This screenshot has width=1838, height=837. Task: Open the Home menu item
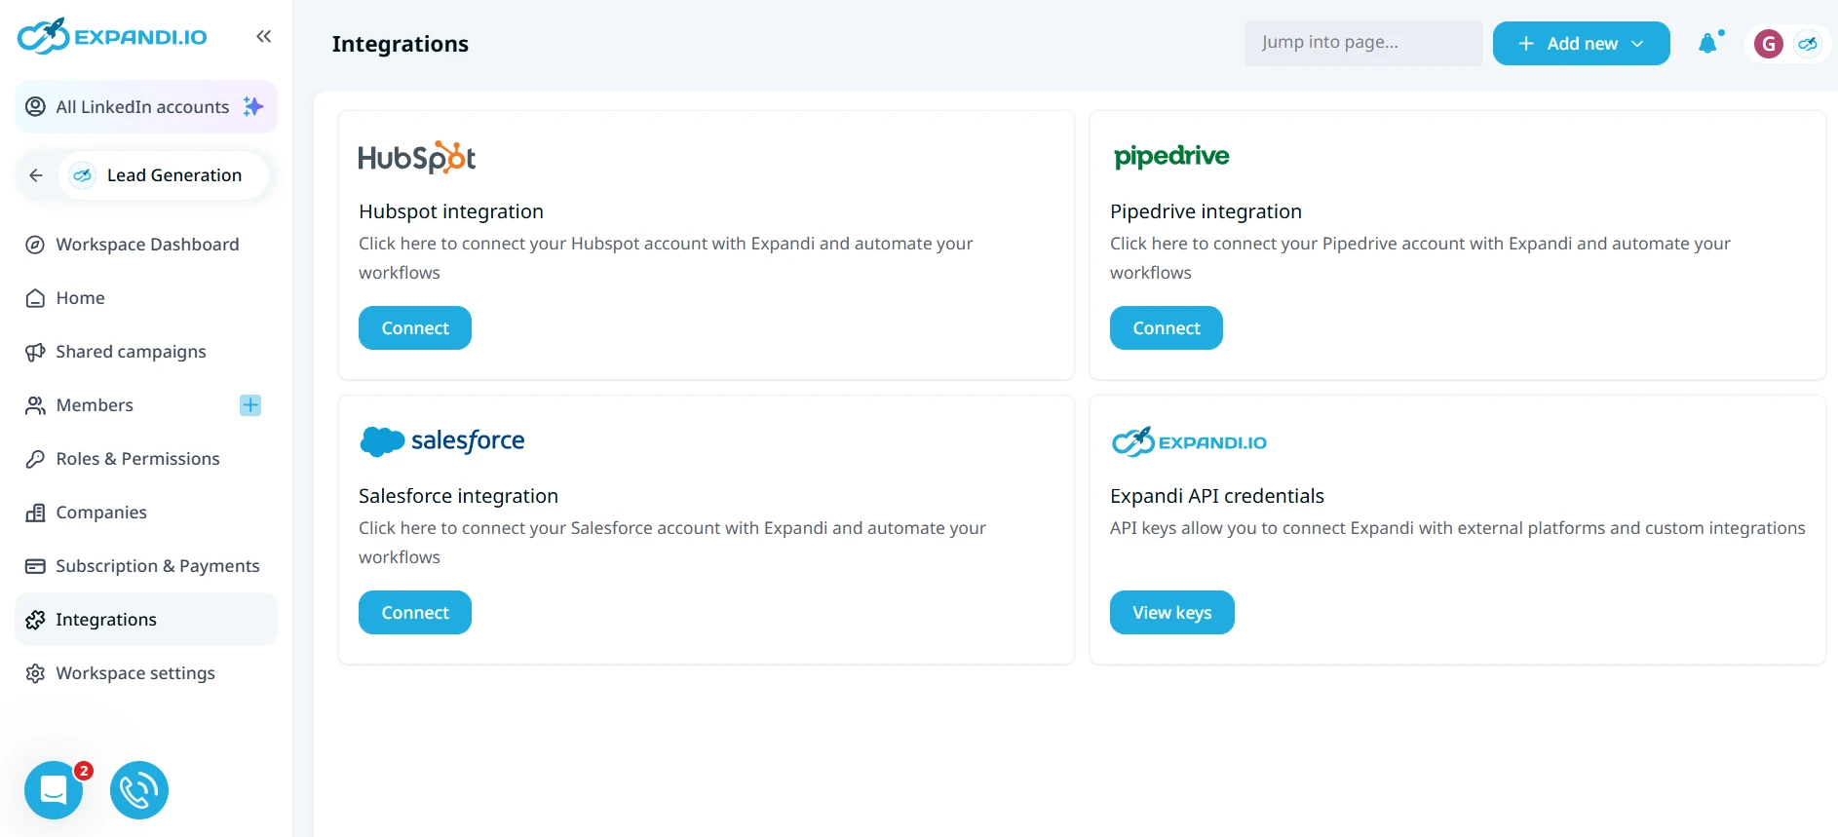[x=79, y=298]
